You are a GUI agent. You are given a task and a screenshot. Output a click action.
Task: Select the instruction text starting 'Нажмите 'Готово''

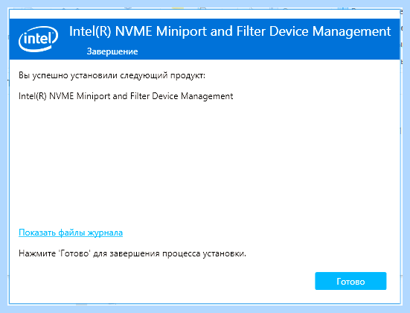coord(132,253)
